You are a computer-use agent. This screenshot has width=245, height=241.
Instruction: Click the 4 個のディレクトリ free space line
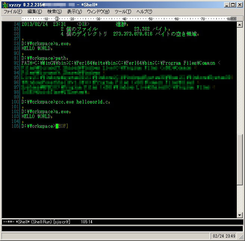pos(129,34)
